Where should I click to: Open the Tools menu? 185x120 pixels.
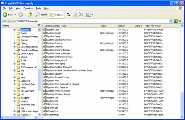coord(38,8)
